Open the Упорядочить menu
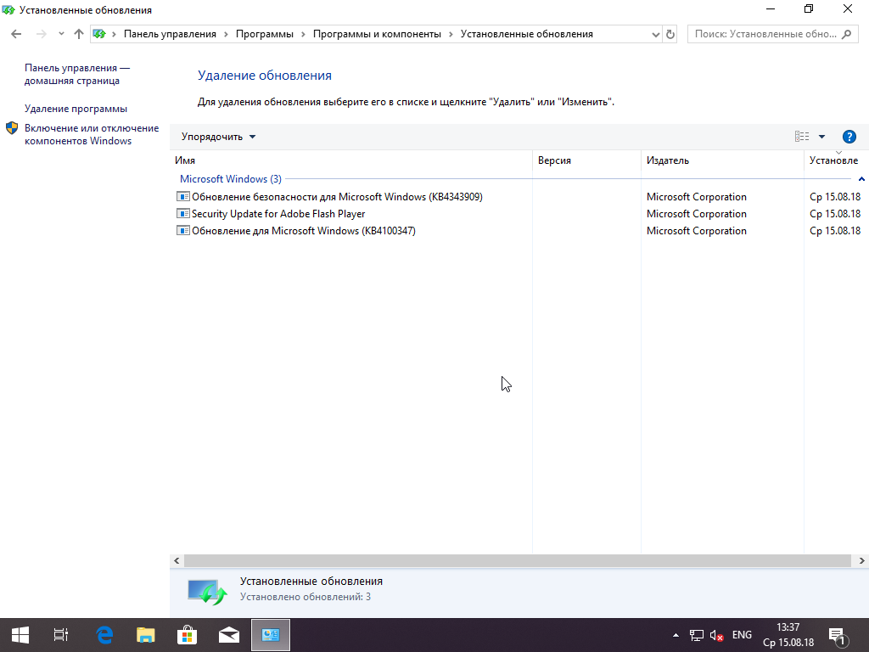 (218, 137)
